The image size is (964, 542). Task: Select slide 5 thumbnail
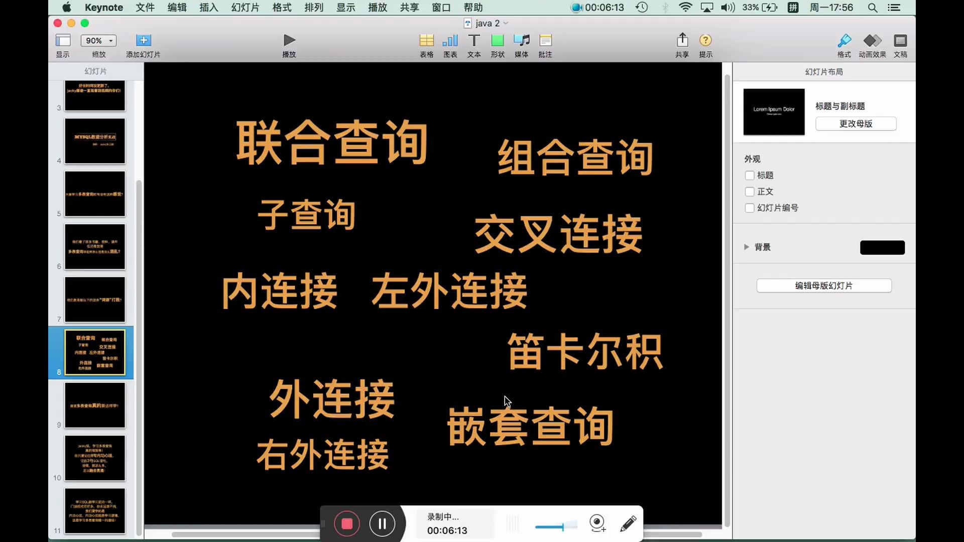click(95, 194)
